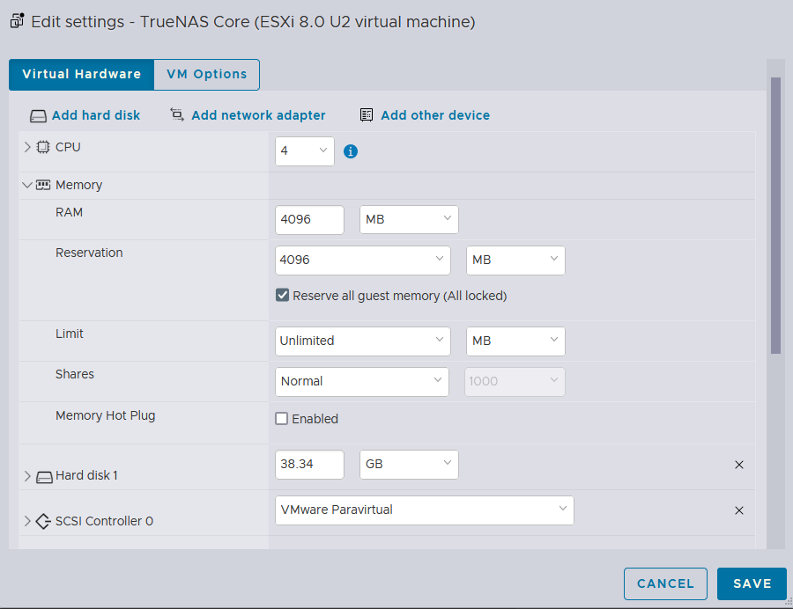Click the Edit settings VM icon in title
This screenshot has width=793, height=609.
tap(18, 21)
